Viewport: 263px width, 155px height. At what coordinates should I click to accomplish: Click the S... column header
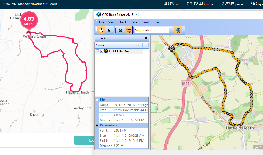click(x=133, y=45)
